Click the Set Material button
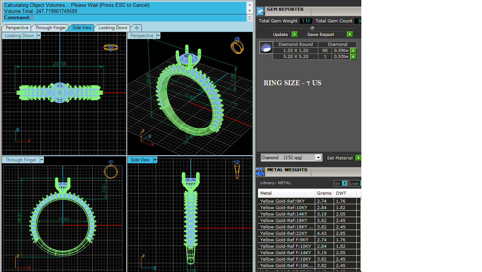Screen dimensions: 482x272 tap(340, 158)
